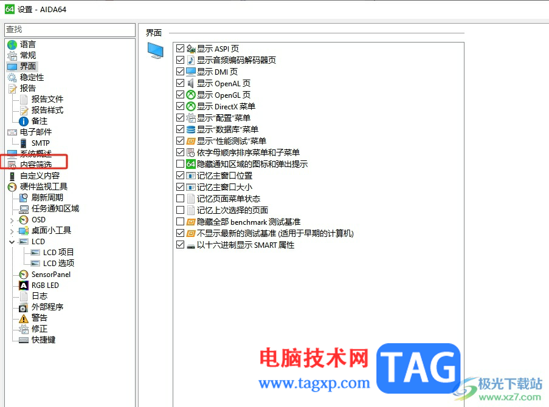Image resolution: width=549 pixels, height=407 pixels.
Task: Select 语言 in the settings tree
Action: pos(27,44)
